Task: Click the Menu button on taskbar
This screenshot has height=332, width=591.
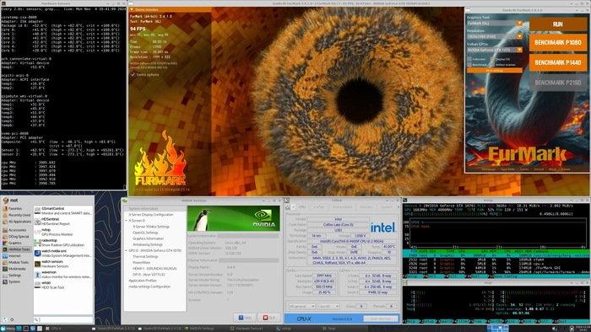Action: 8,329
